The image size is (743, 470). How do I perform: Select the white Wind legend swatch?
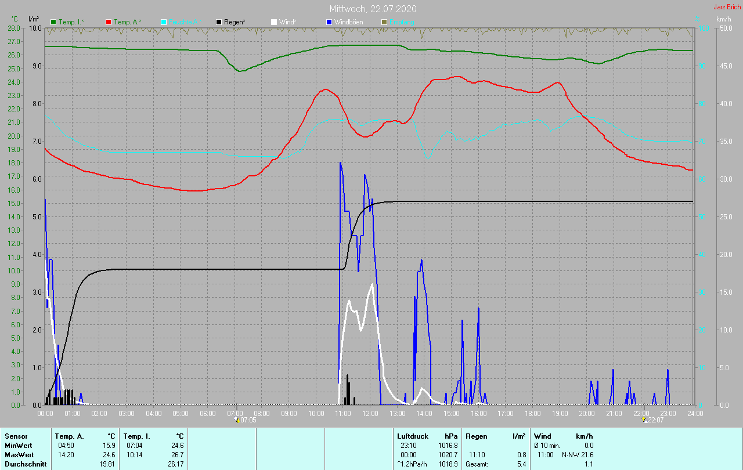click(274, 22)
